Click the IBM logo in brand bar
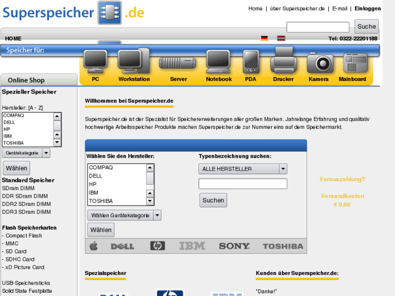Viewport: 395px width, 296px height. [192, 246]
